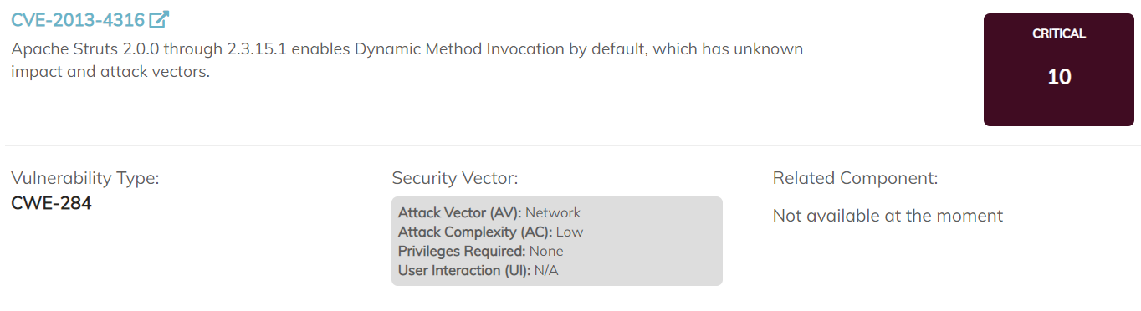Click the gray security vector details box
The width and height of the screenshot is (1141, 311).
(x=557, y=241)
